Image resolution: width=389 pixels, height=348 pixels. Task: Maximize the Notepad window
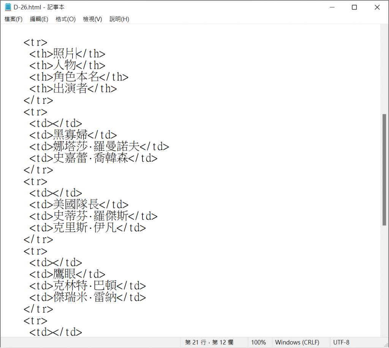point(354,8)
